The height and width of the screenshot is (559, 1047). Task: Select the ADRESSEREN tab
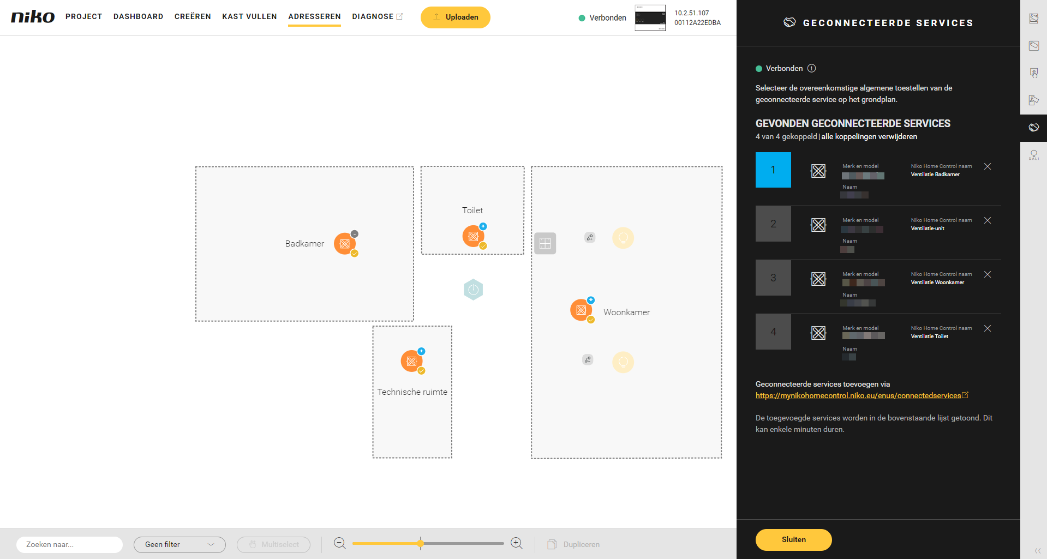click(x=314, y=16)
